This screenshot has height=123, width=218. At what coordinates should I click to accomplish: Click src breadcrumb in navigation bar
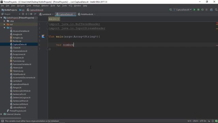(x=22, y=10)
